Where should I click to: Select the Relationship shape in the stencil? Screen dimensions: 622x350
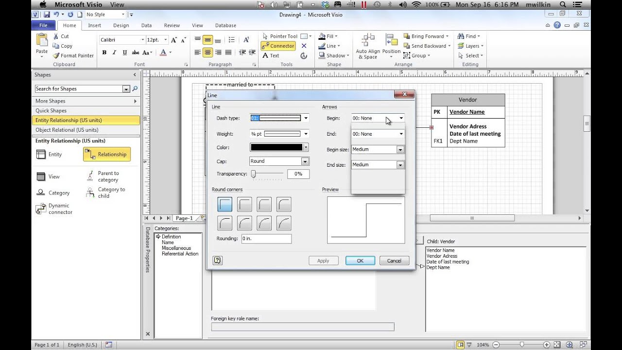(x=106, y=154)
